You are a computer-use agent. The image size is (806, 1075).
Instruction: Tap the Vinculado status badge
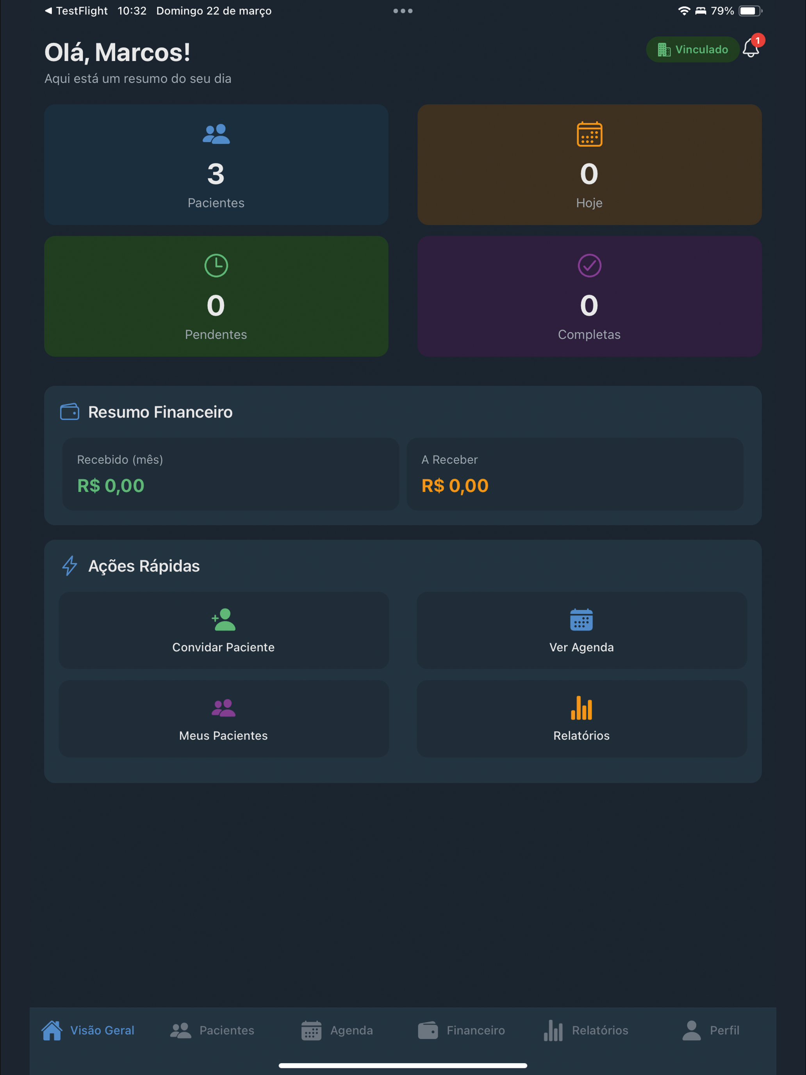[x=692, y=50]
